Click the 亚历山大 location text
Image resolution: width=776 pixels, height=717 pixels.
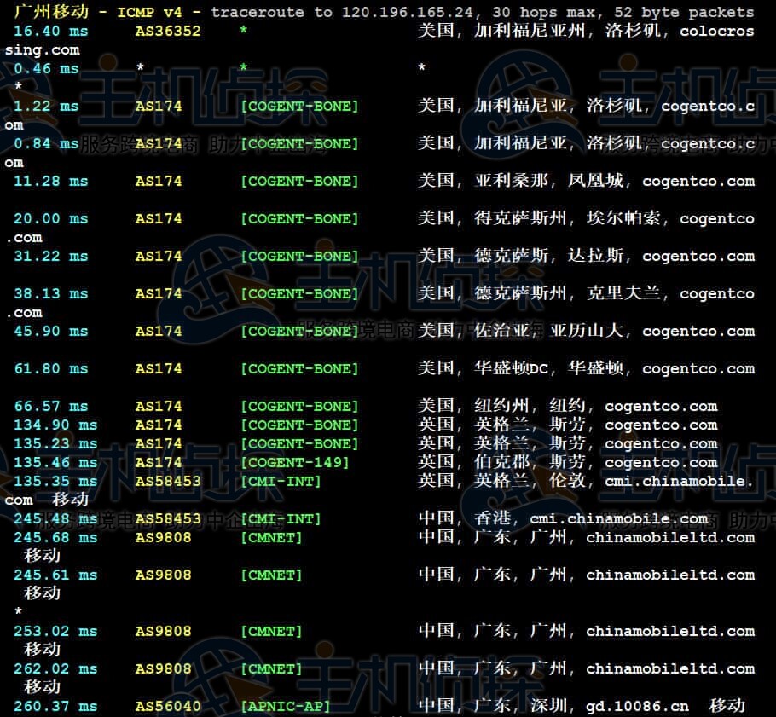tap(587, 331)
